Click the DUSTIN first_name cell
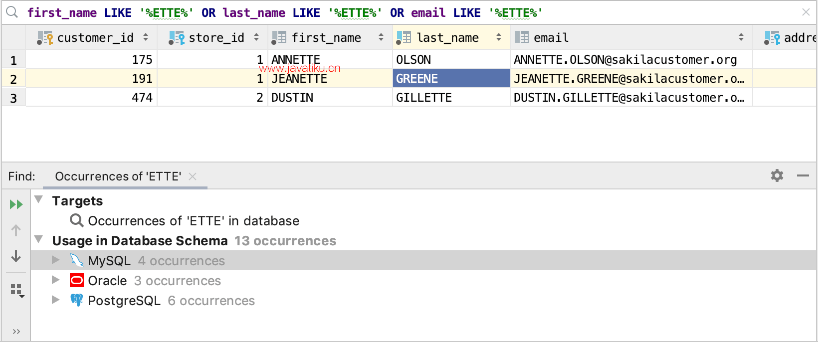 point(330,98)
